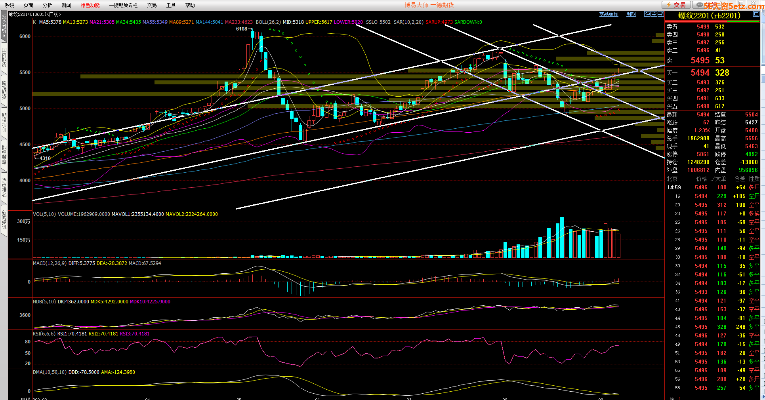Switch to 国内期货 side tab

click(x=4, y=57)
